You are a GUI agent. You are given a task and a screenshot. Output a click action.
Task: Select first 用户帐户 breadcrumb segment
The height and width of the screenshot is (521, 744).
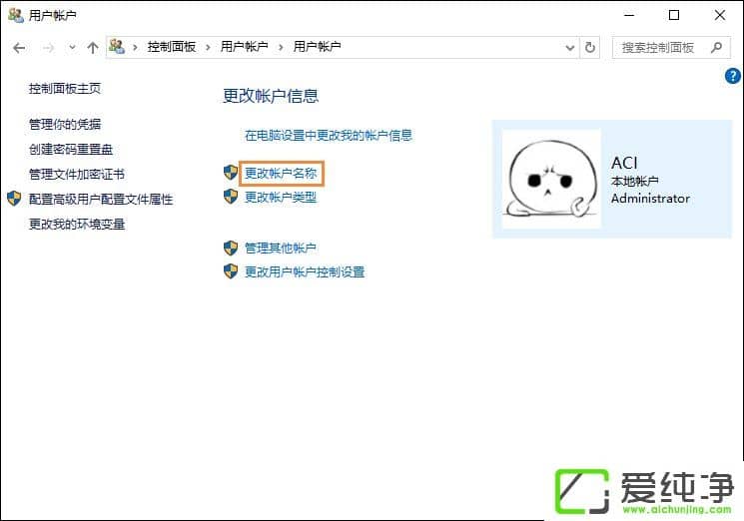[x=245, y=47]
